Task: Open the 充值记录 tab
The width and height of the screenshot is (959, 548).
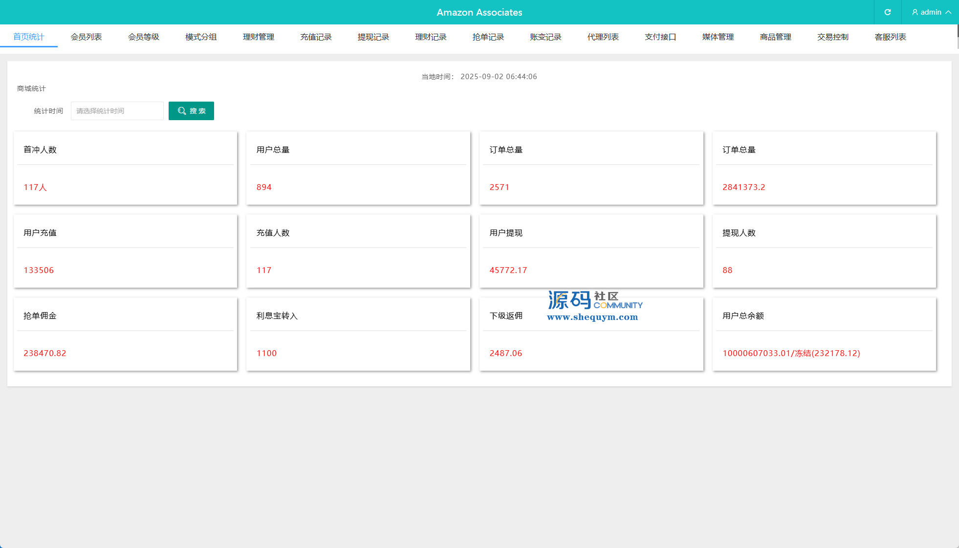Action: pos(316,37)
